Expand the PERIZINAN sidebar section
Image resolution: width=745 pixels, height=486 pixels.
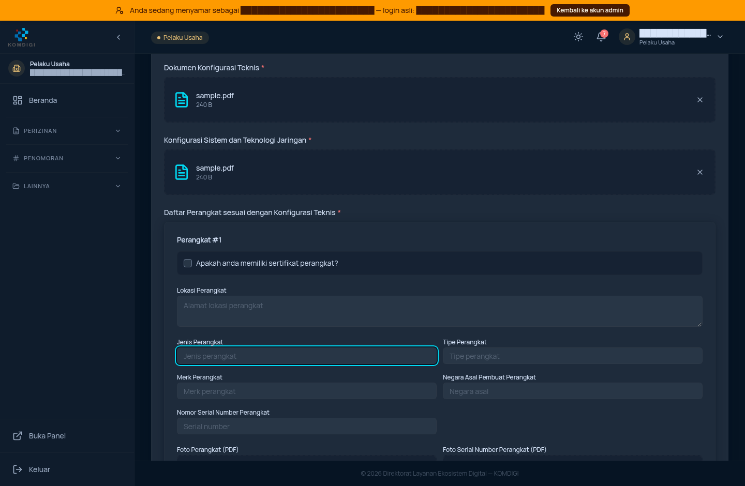[67, 131]
